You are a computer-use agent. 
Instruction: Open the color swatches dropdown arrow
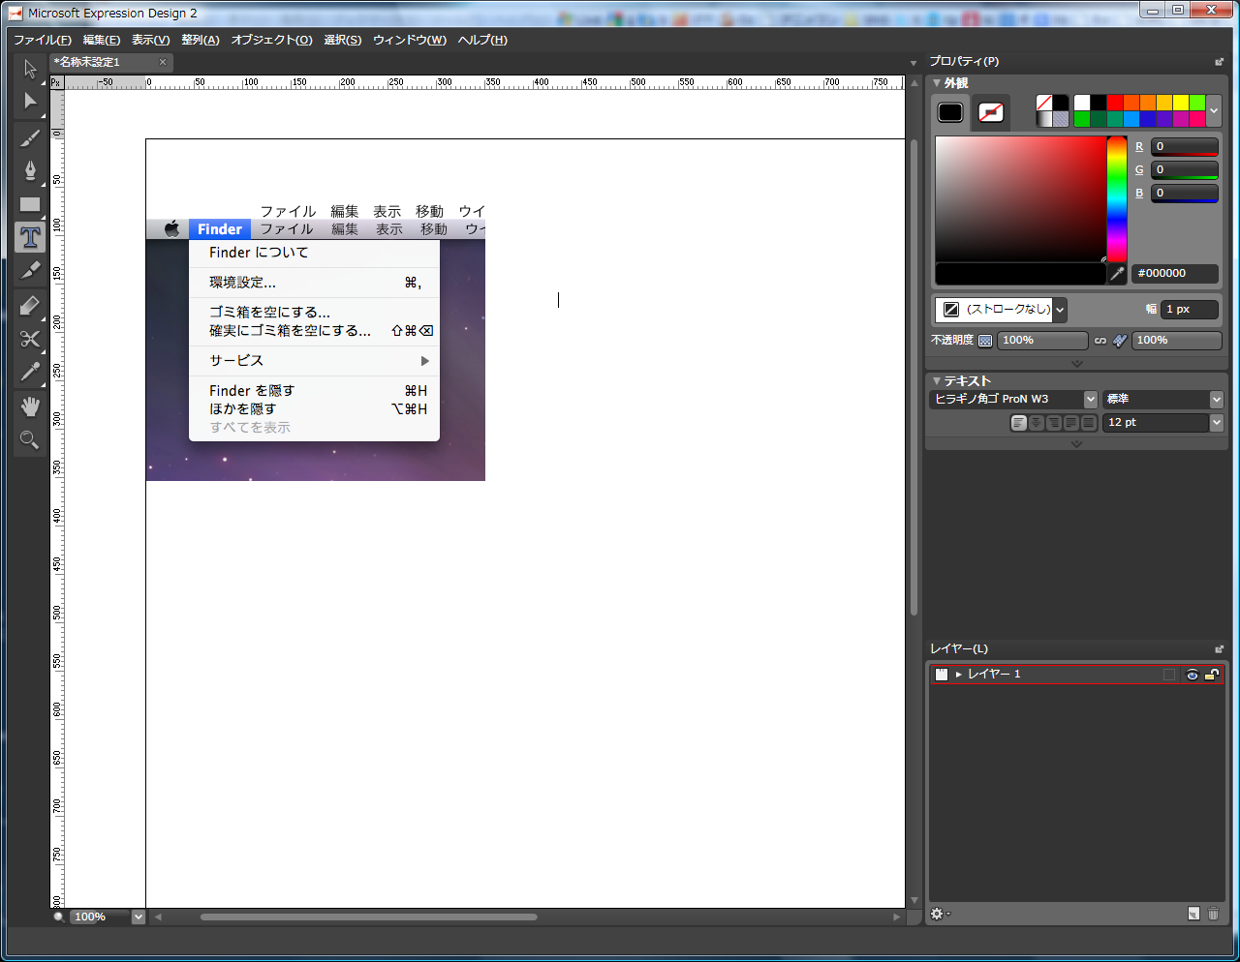[1214, 111]
